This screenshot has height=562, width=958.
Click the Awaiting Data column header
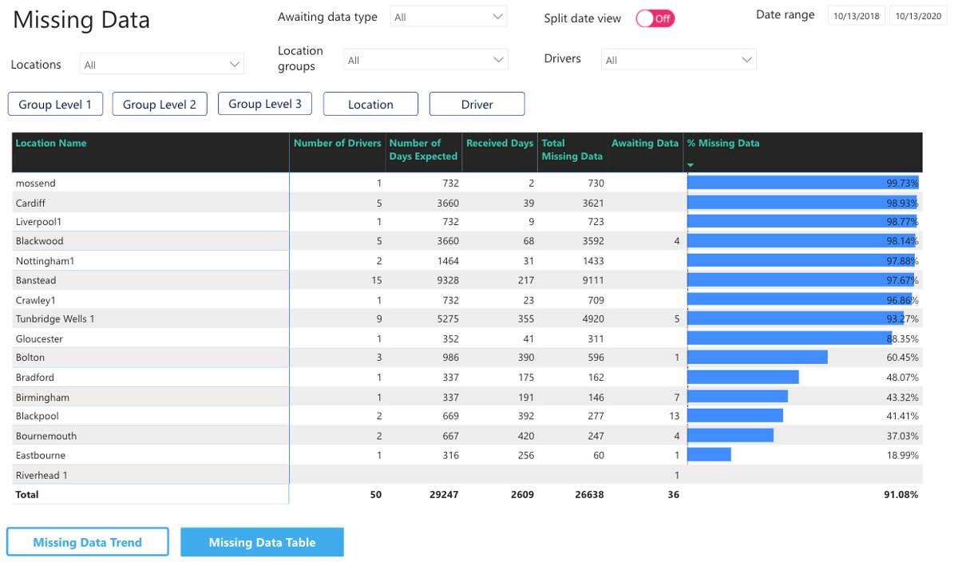click(645, 144)
